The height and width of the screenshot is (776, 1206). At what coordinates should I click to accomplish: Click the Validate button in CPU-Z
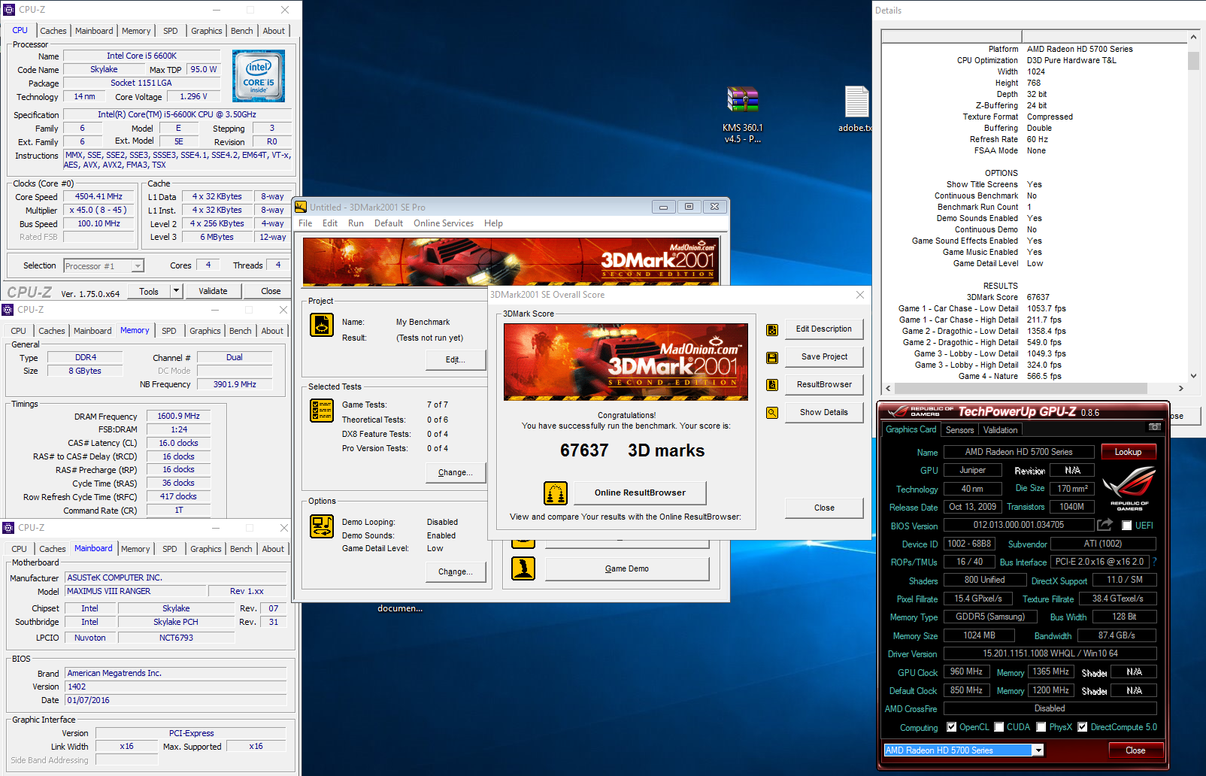click(214, 291)
